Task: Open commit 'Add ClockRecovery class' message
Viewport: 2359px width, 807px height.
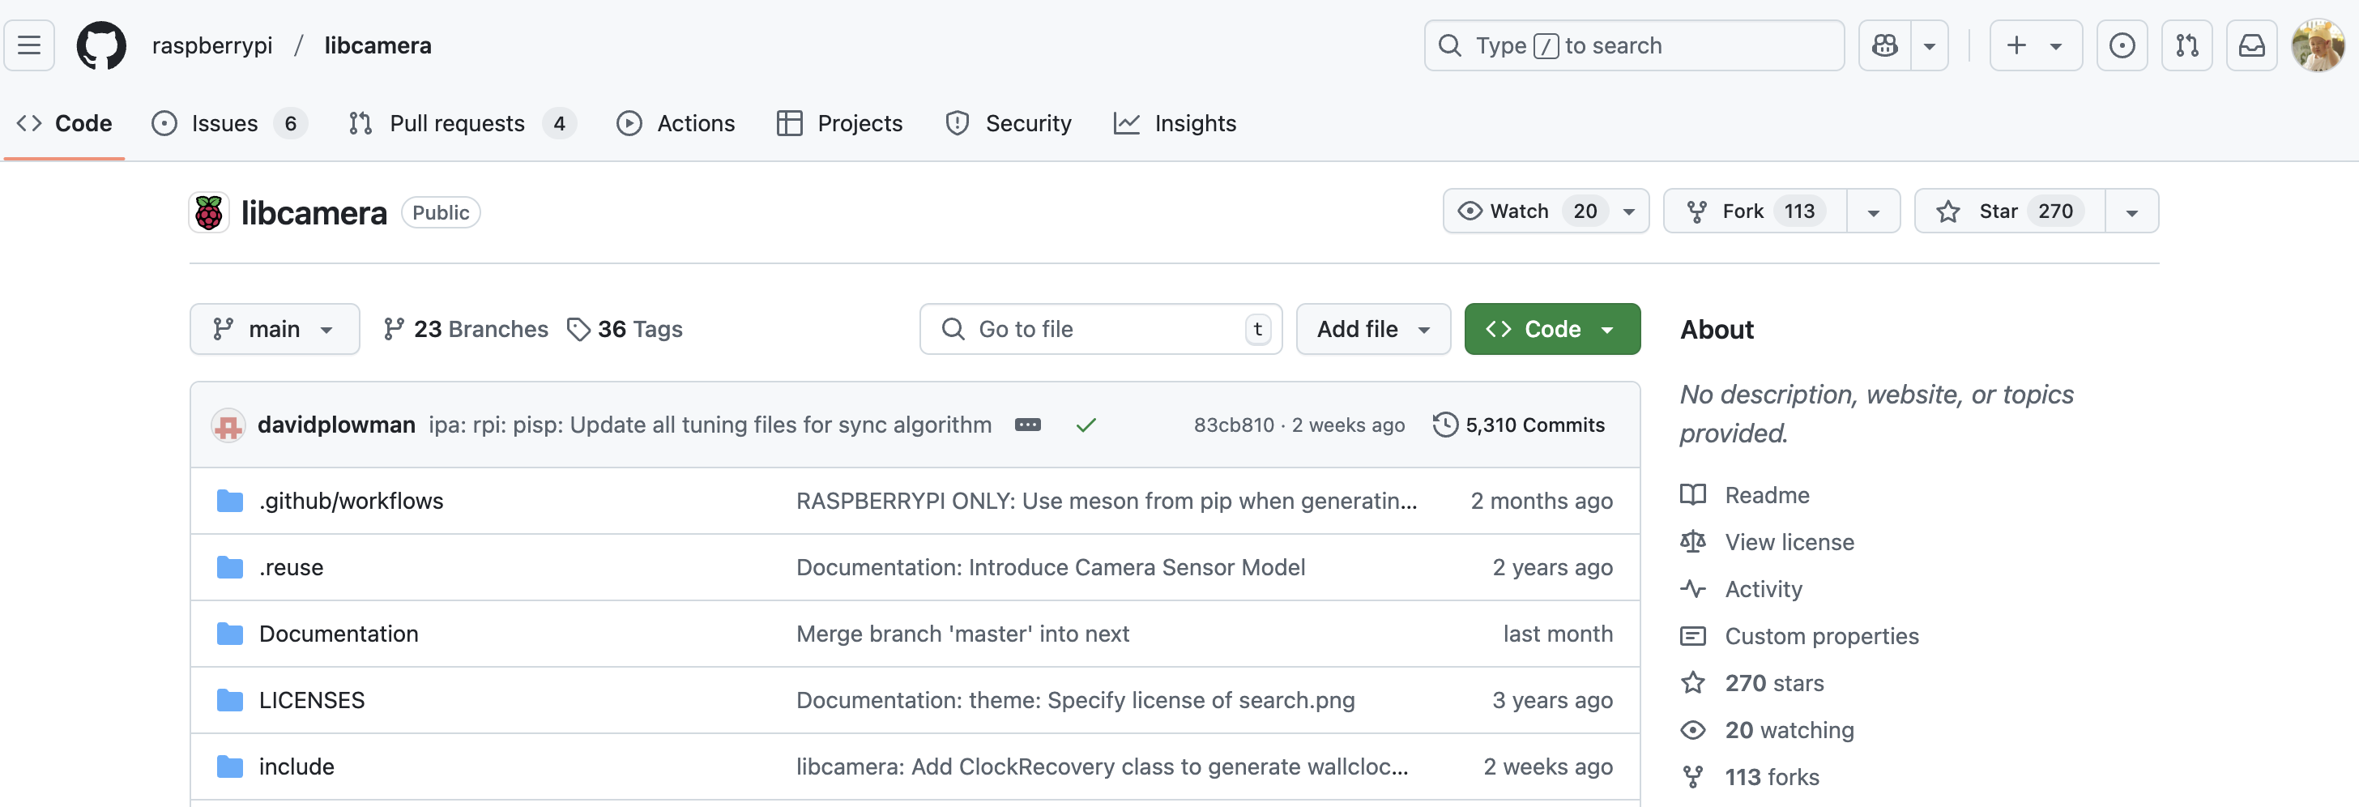Action: (1102, 766)
